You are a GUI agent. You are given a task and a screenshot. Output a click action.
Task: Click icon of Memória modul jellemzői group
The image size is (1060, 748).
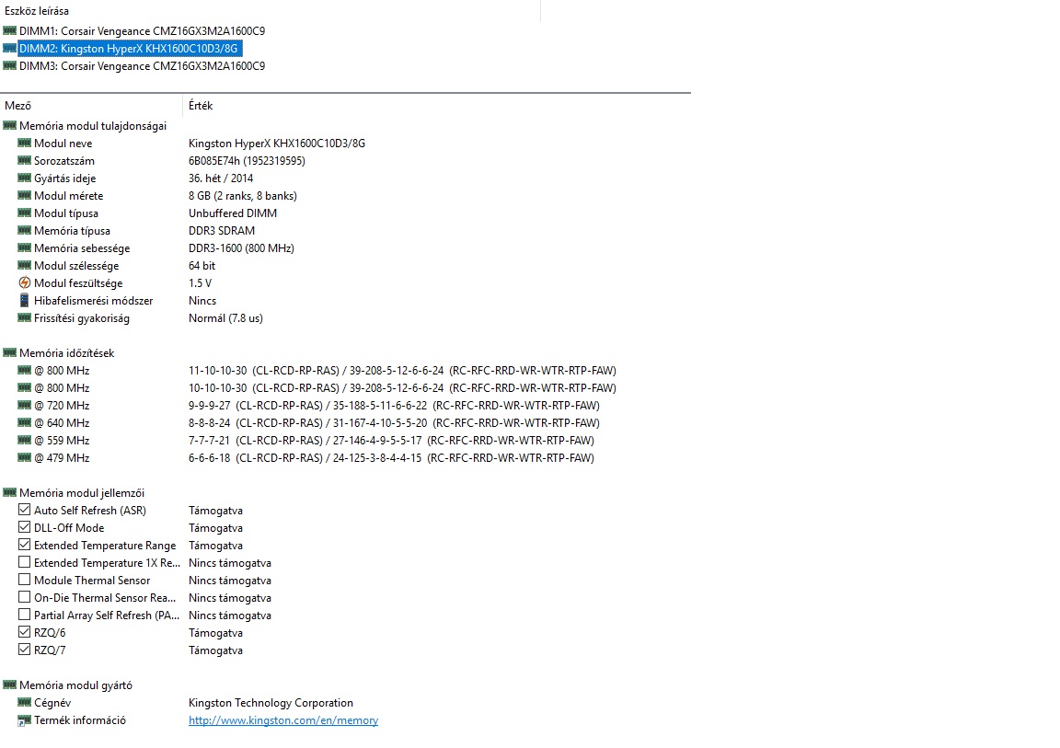pyautogui.click(x=9, y=492)
